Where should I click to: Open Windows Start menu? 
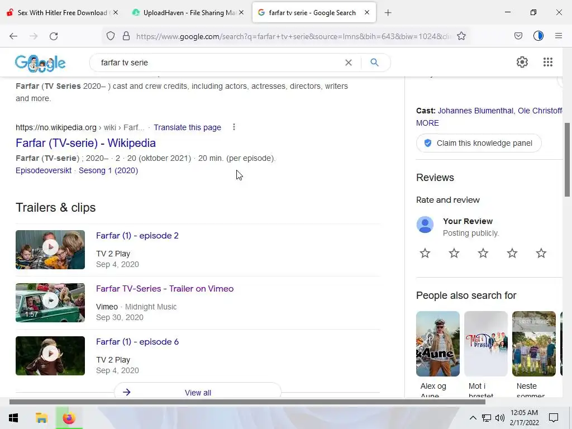13,418
